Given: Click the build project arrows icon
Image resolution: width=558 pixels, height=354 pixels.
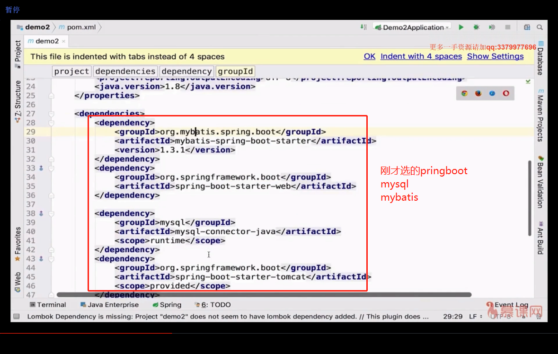Looking at the screenshot, I should (363, 27).
